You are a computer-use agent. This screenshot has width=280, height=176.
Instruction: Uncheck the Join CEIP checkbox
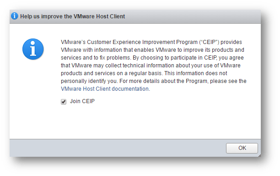pyautogui.click(x=64, y=102)
